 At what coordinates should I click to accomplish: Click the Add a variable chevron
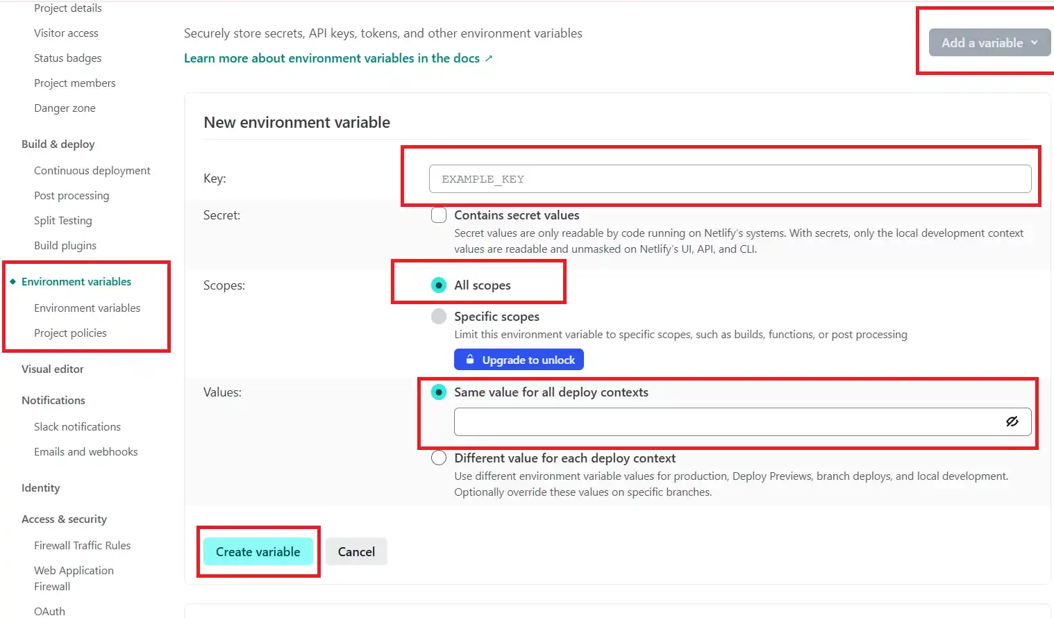(1035, 42)
